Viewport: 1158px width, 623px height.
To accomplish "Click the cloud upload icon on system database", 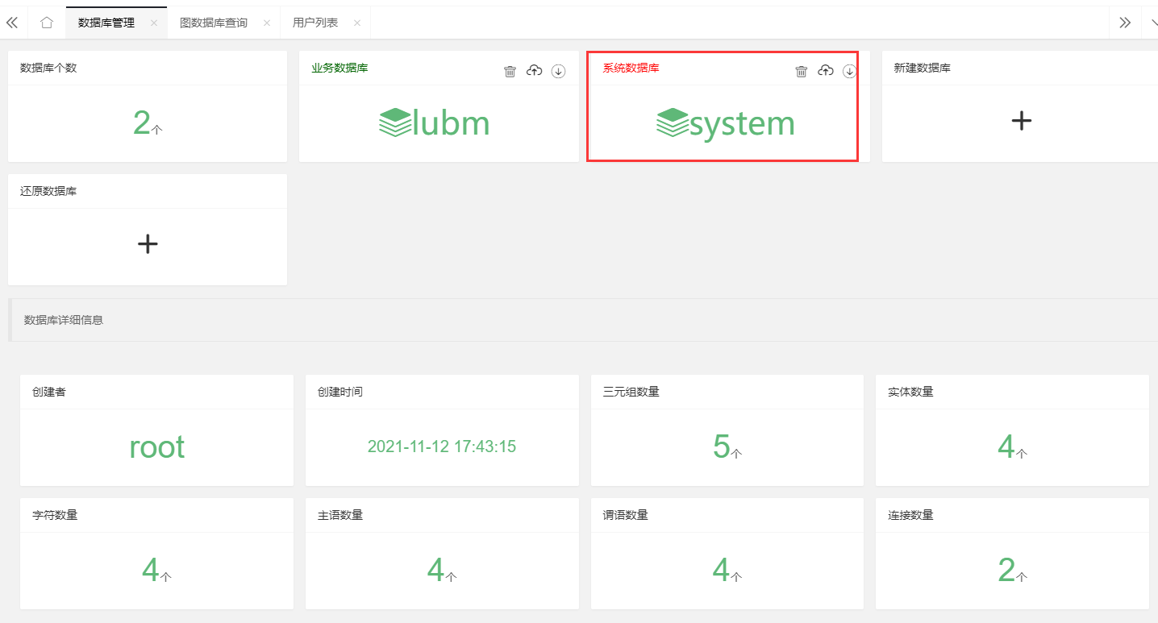I will (x=825, y=71).
